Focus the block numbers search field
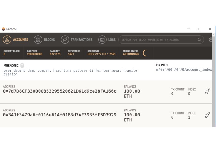This screenshot has width=216, height=153. (x=161, y=40)
